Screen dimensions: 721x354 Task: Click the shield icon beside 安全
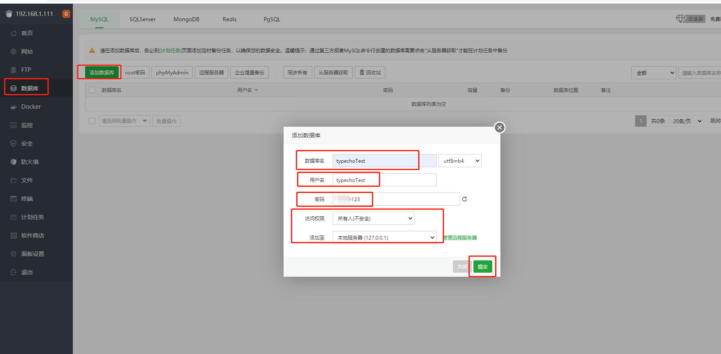pyautogui.click(x=14, y=143)
